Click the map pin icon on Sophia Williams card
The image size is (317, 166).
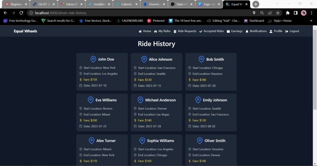point(142,141)
